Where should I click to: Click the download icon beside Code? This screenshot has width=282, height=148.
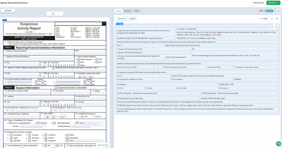pyautogui.click(x=272, y=19)
